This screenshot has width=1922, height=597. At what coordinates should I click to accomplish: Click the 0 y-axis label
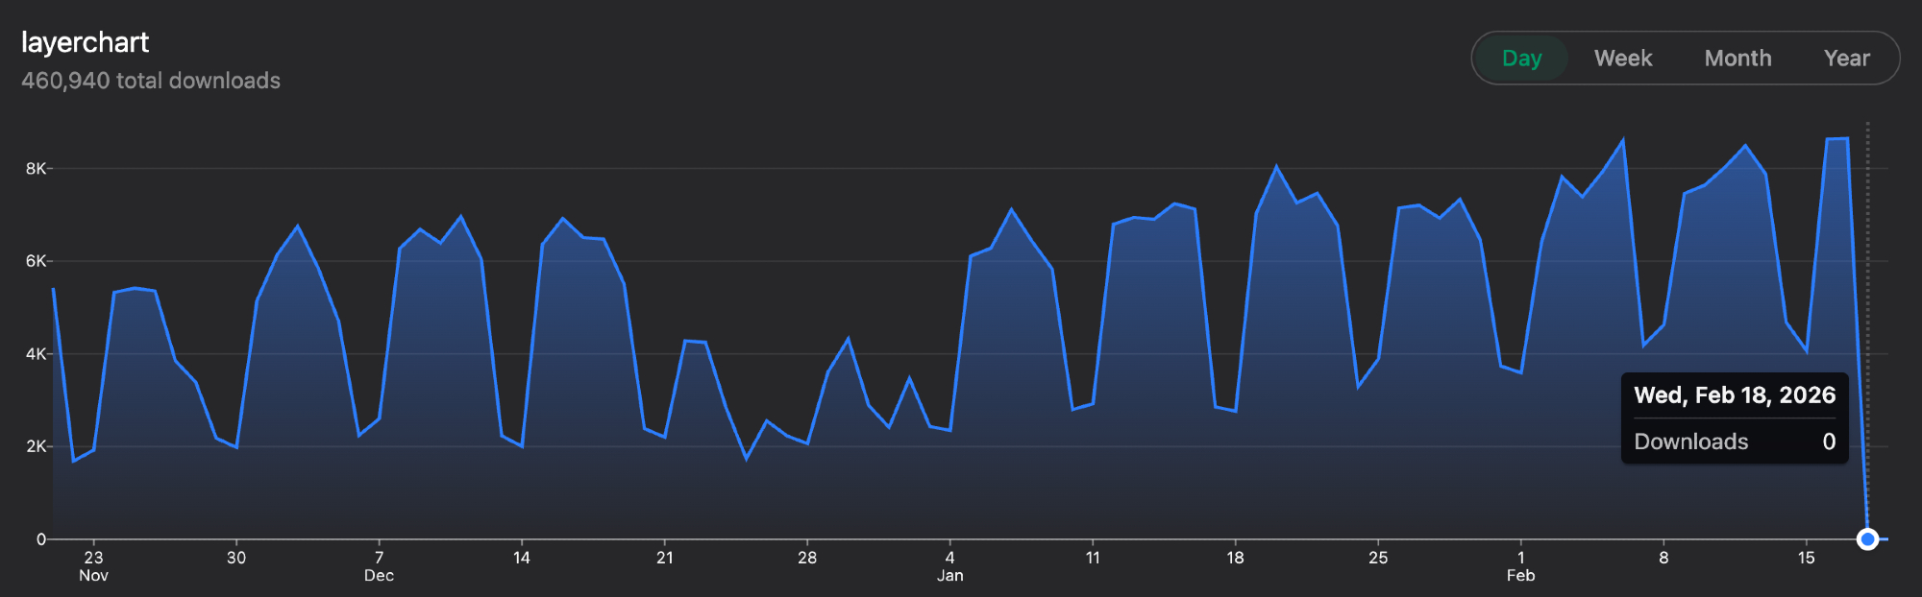coord(40,539)
